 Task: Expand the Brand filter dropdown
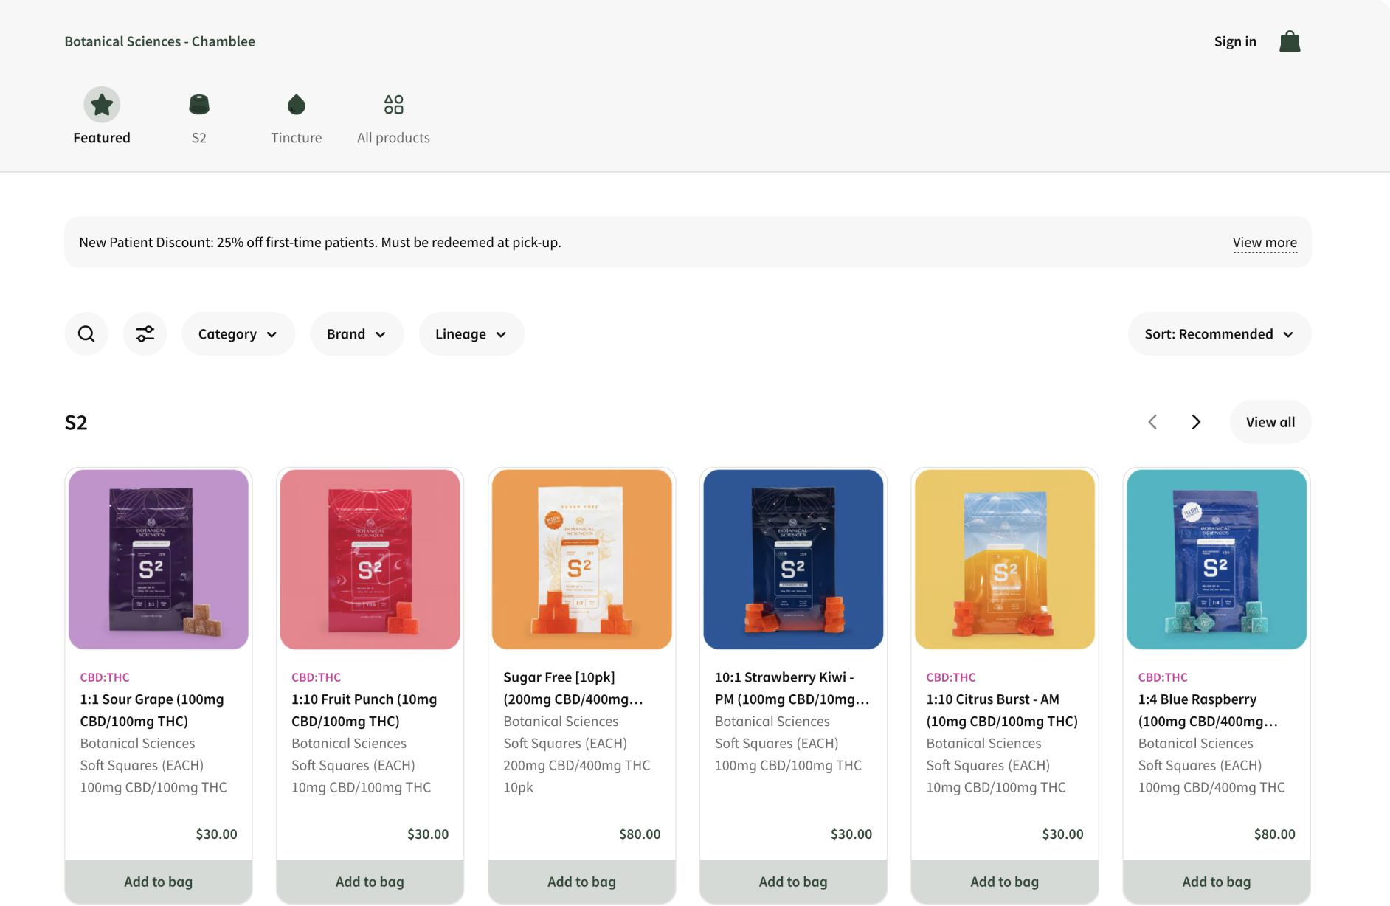[357, 334]
